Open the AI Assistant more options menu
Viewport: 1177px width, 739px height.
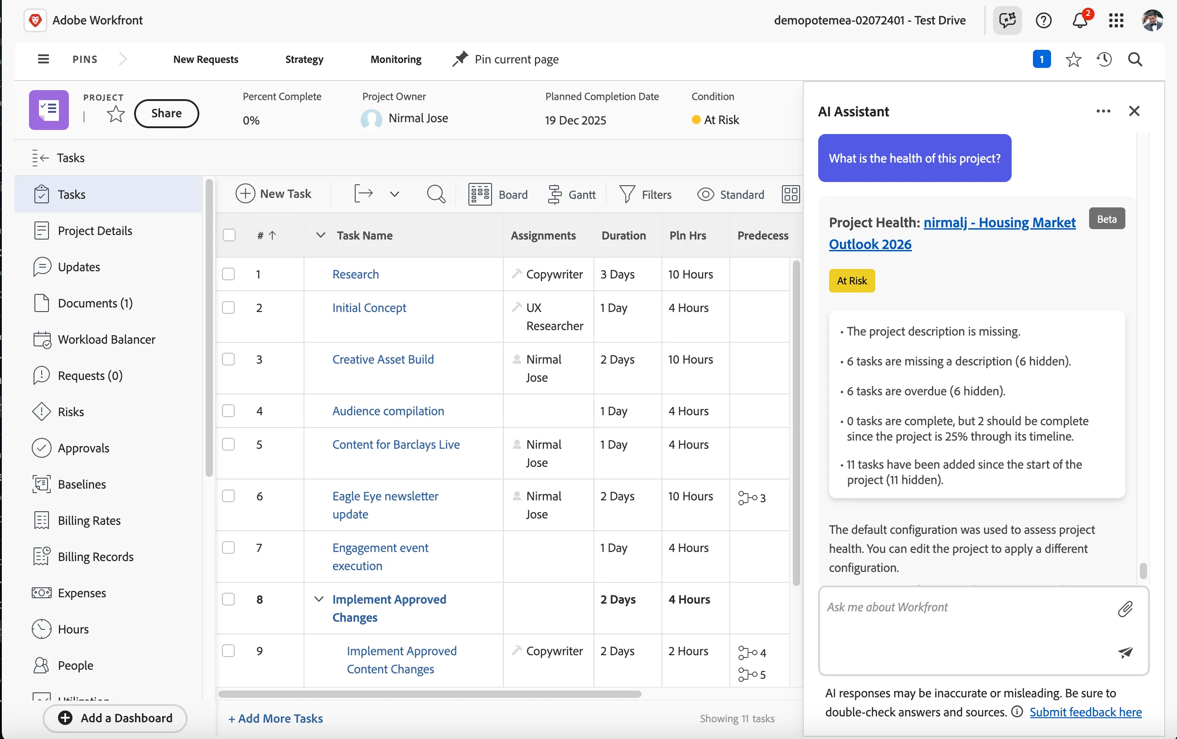[x=1103, y=111]
